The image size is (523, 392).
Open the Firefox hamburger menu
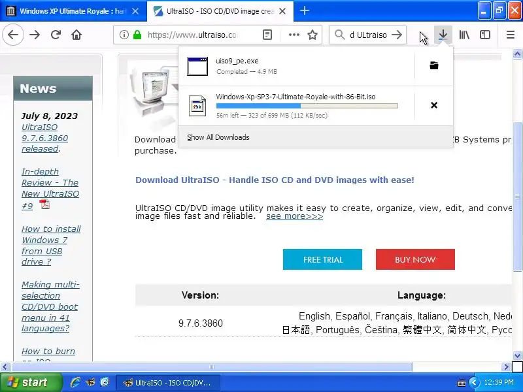(x=511, y=35)
